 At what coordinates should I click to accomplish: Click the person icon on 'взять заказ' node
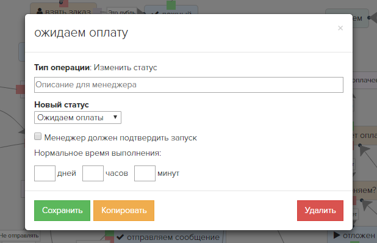40,11
